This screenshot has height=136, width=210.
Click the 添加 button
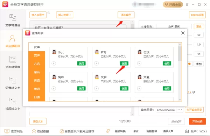pyautogui.click(x=198, y=64)
